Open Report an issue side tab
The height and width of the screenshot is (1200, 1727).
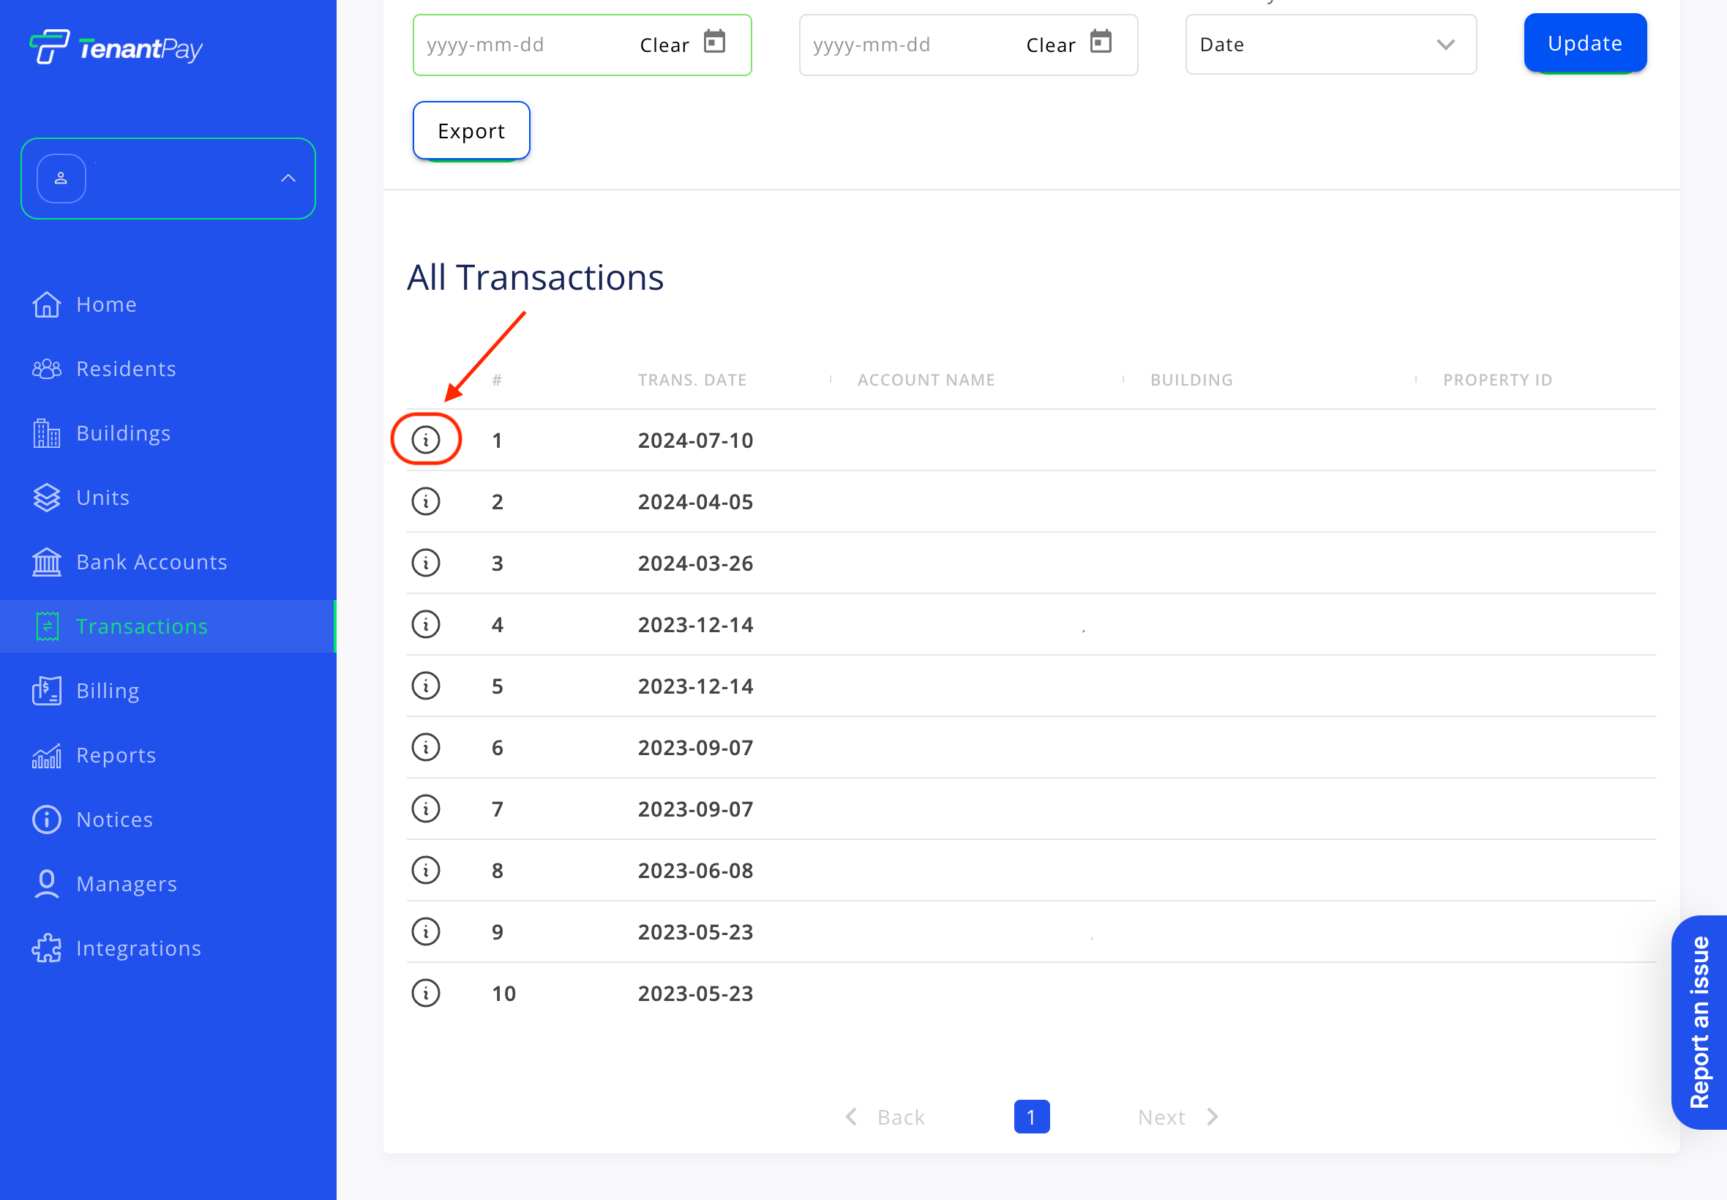click(1700, 1021)
